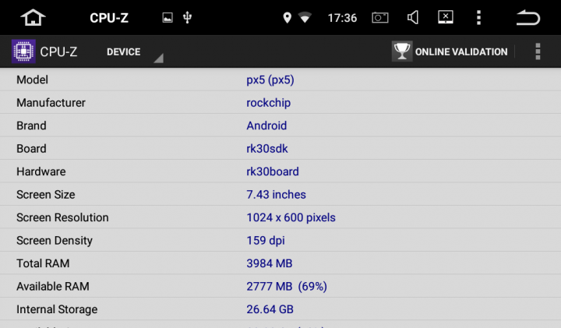Select the Model row showing px5
Screen dimensions: 561x328
(x=280, y=79)
